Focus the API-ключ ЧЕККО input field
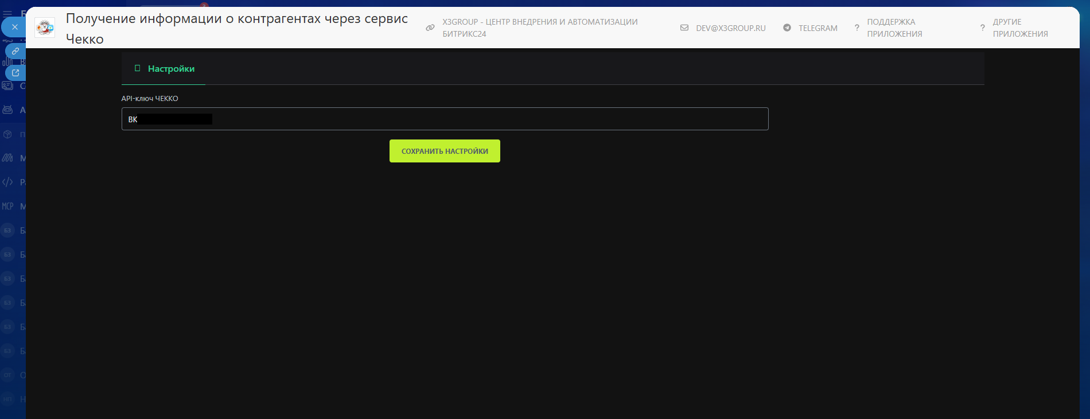 click(x=445, y=119)
